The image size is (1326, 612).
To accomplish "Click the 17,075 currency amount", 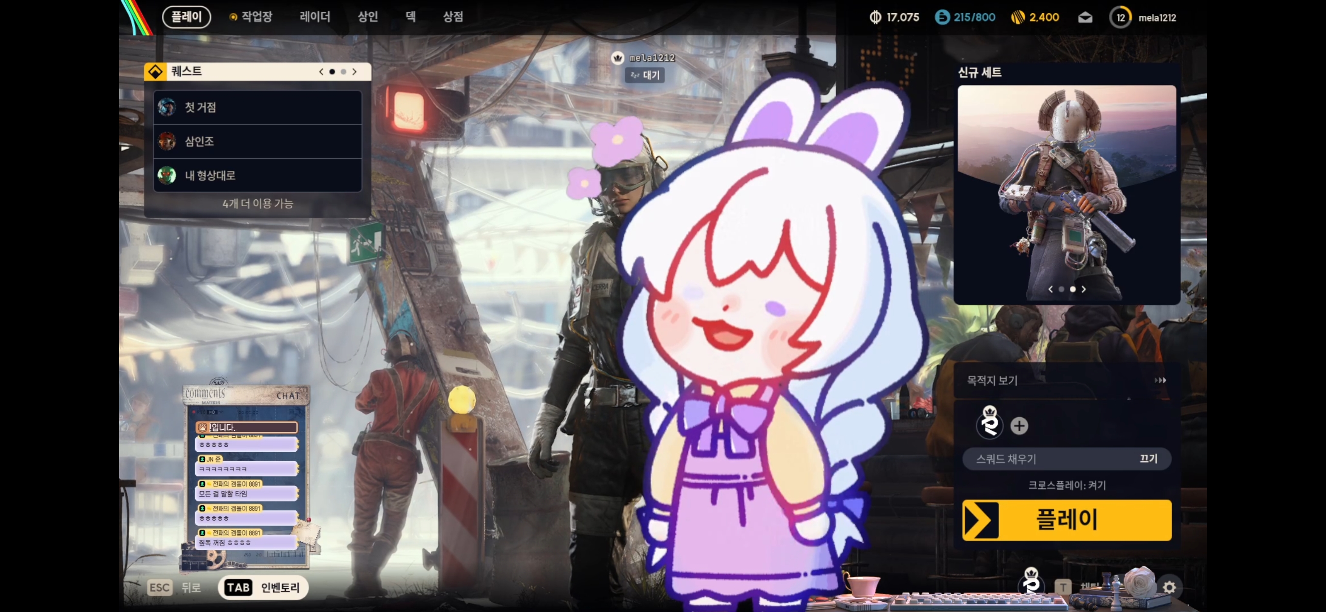I will [903, 17].
